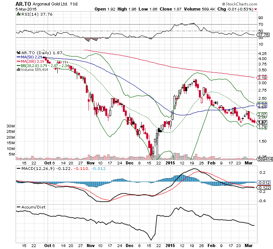Click the RSI icon beside RSI(14)
The height and width of the screenshot is (249, 273).
(18, 14)
